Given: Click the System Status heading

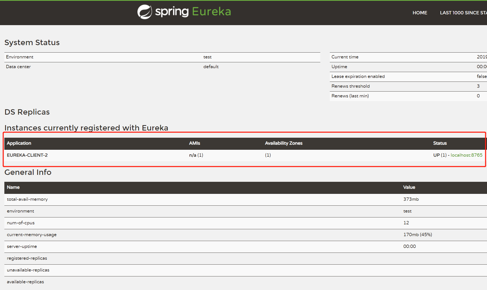Looking at the screenshot, I should [x=32, y=42].
